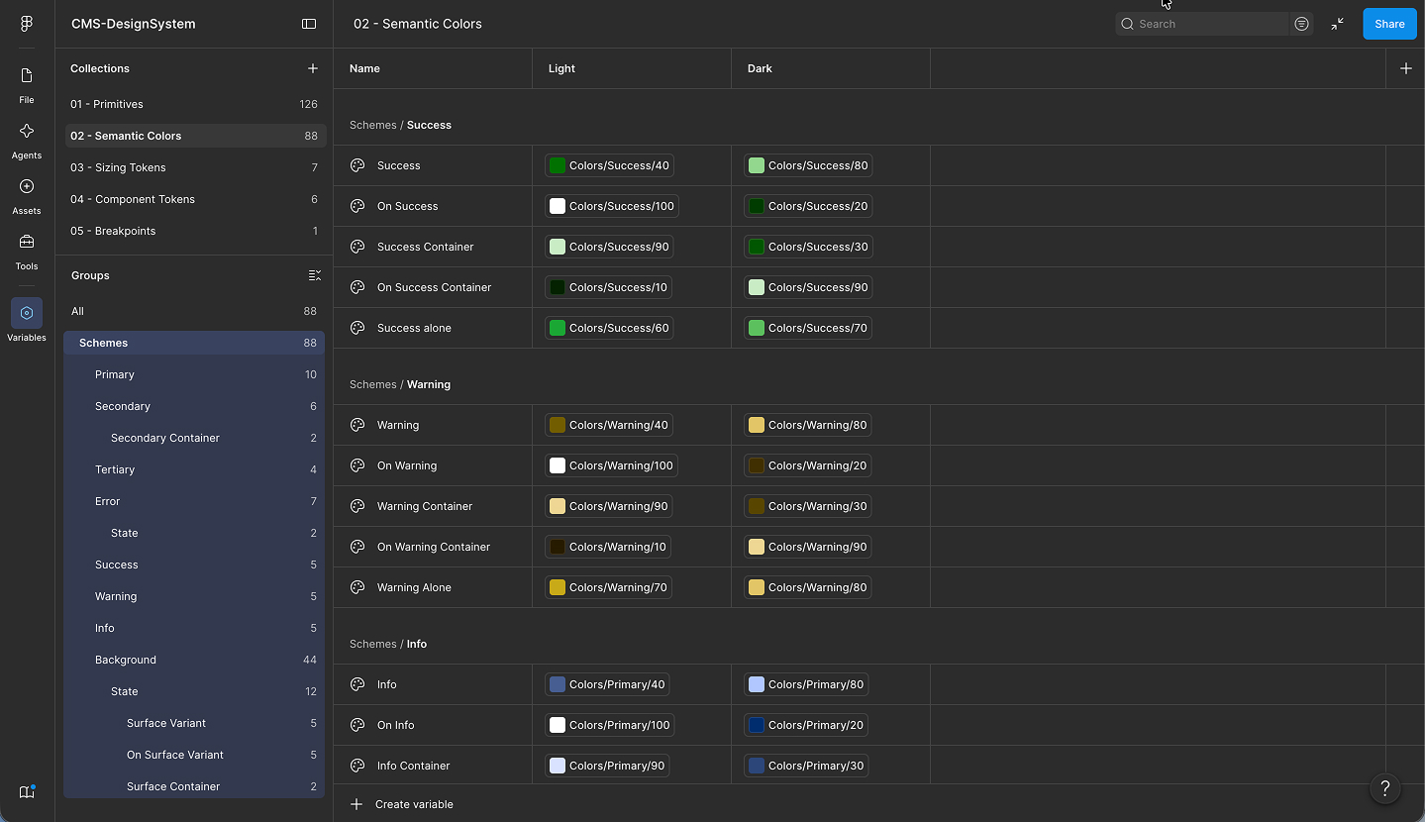Collapse the variables window view icon

point(1338,24)
